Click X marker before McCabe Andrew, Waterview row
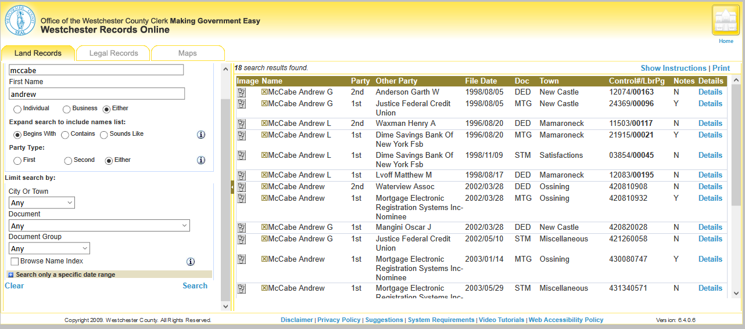The height and width of the screenshot is (329, 745). [264, 186]
